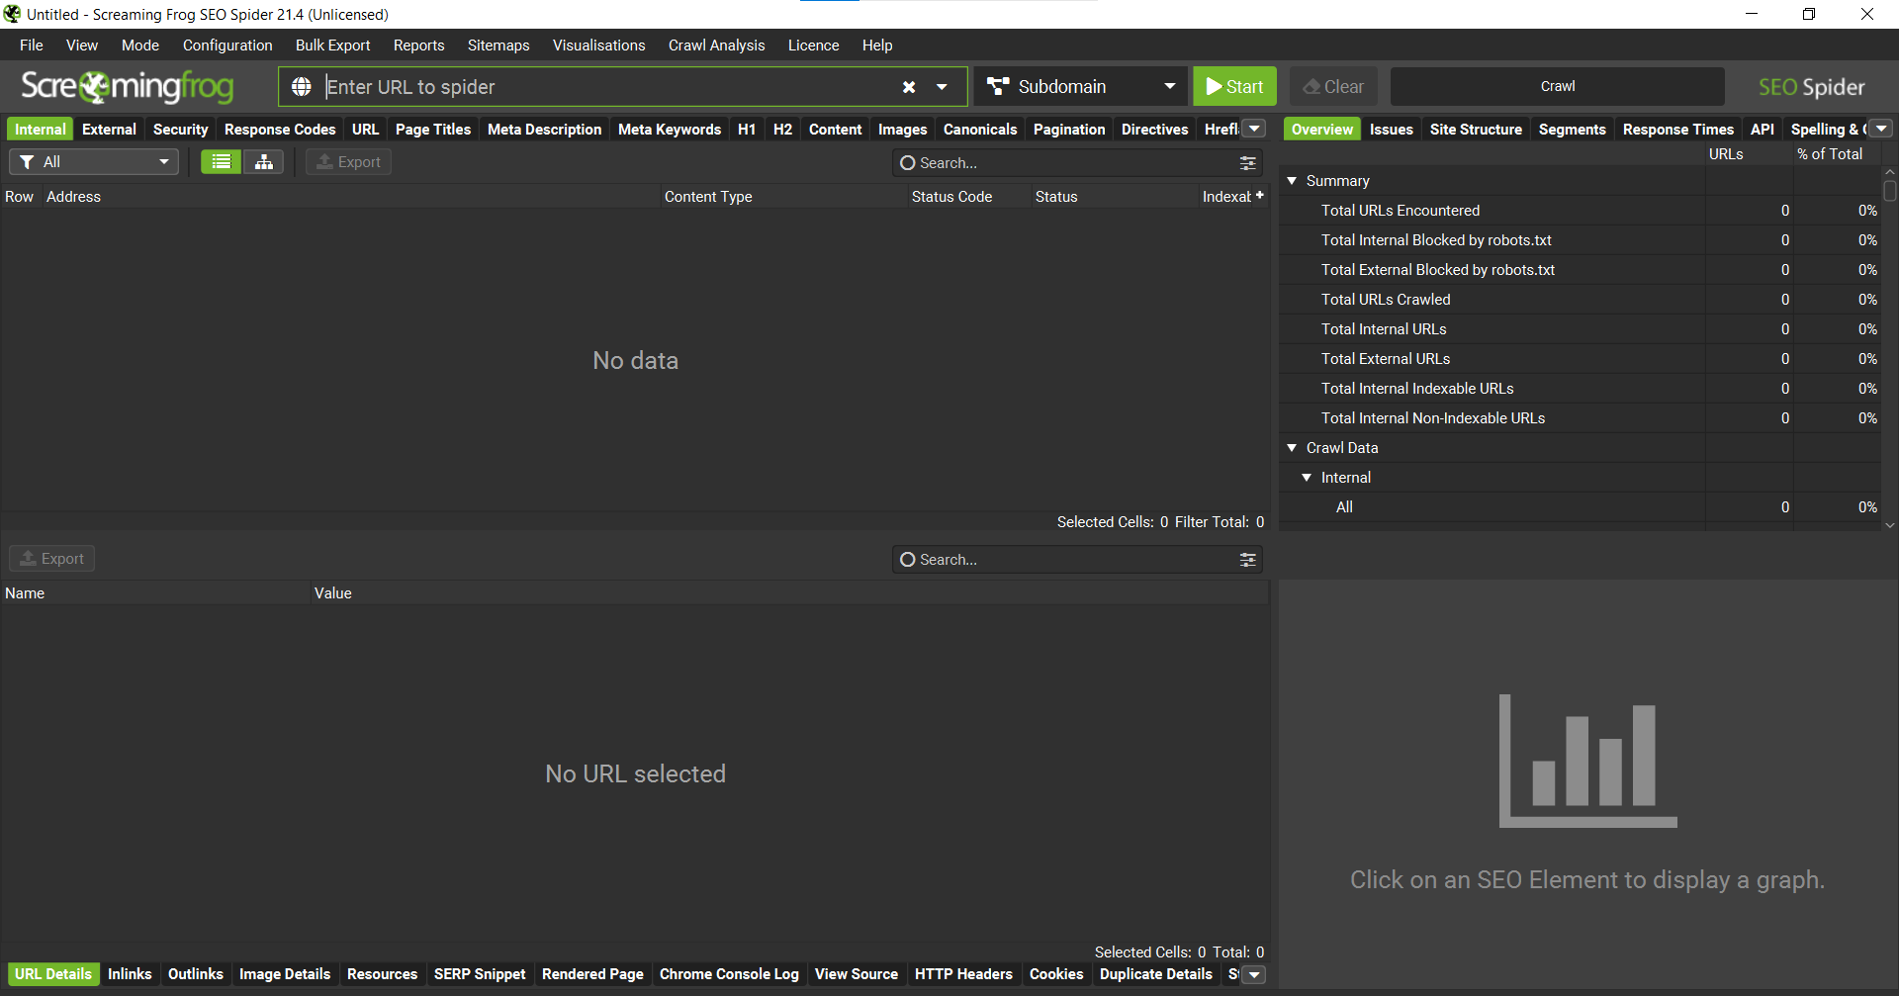
Task: Sort by the Address column header
Action: click(350, 197)
